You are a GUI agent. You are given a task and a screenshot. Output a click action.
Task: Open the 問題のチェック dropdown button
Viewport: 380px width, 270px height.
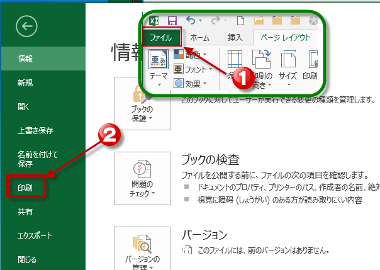point(142,178)
